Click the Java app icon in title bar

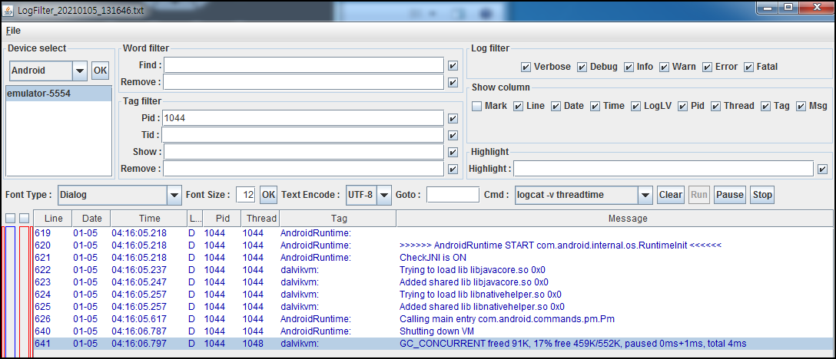pos(8,9)
